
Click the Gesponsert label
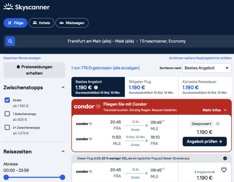202,124
